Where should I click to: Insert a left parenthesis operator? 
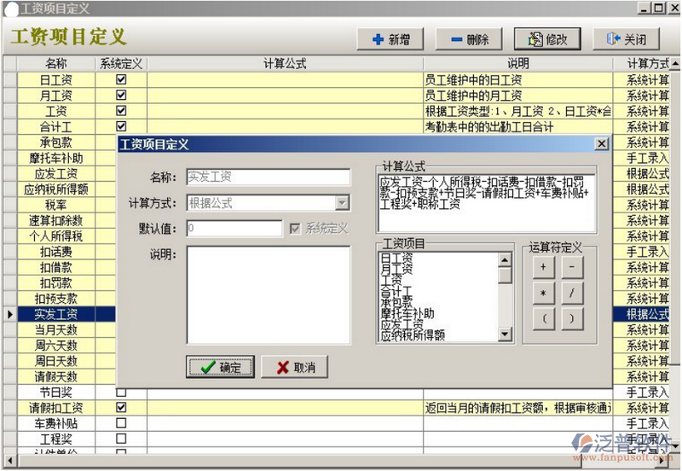[x=542, y=319]
